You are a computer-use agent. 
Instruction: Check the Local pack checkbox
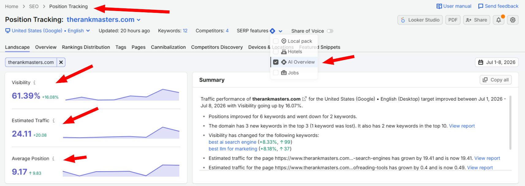click(x=276, y=41)
